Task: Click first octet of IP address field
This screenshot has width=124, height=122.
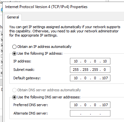Action: (x=76, y=61)
